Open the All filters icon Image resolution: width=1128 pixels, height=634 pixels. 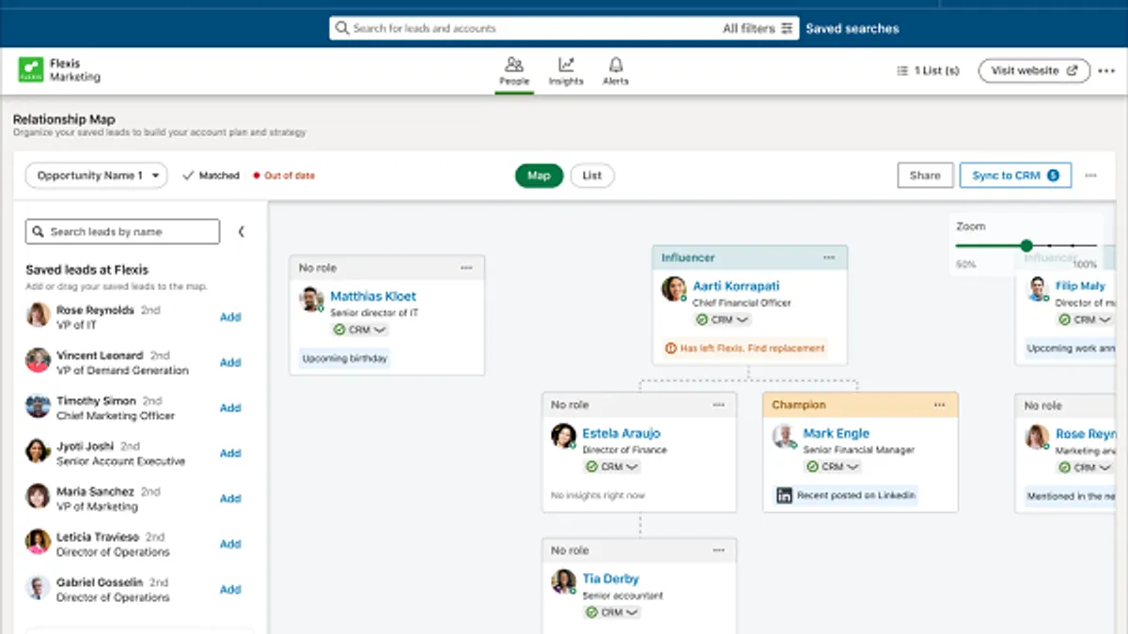[x=787, y=29]
